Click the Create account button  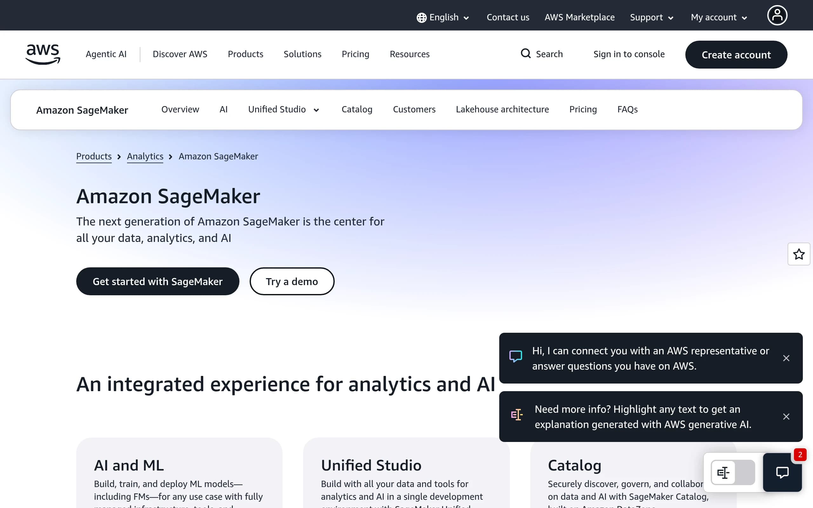click(x=736, y=55)
